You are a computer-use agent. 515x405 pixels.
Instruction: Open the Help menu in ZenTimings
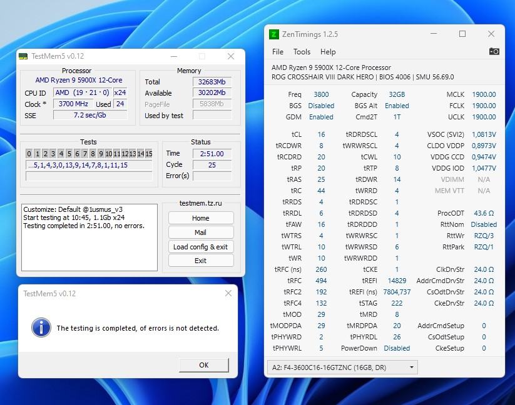[x=328, y=52]
